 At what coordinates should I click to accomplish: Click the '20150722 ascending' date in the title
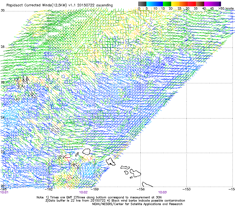[x=95, y=5]
